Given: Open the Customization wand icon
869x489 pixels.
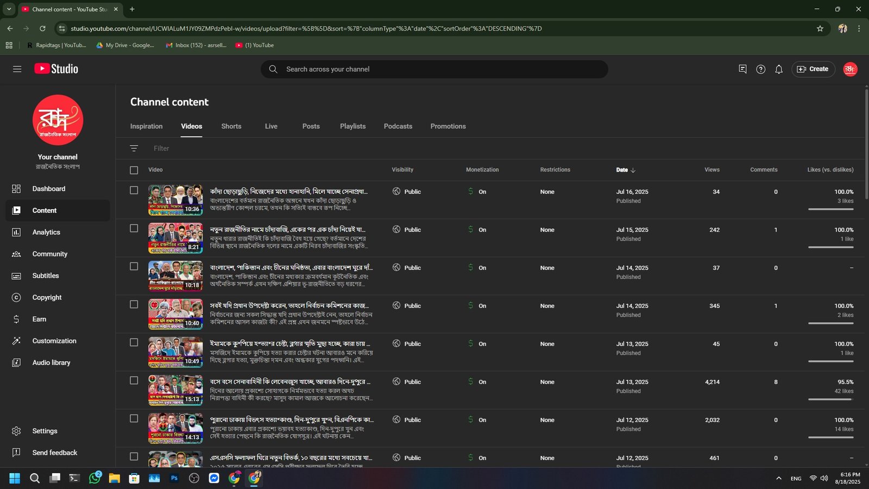Looking at the screenshot, I should pos(16,341).
